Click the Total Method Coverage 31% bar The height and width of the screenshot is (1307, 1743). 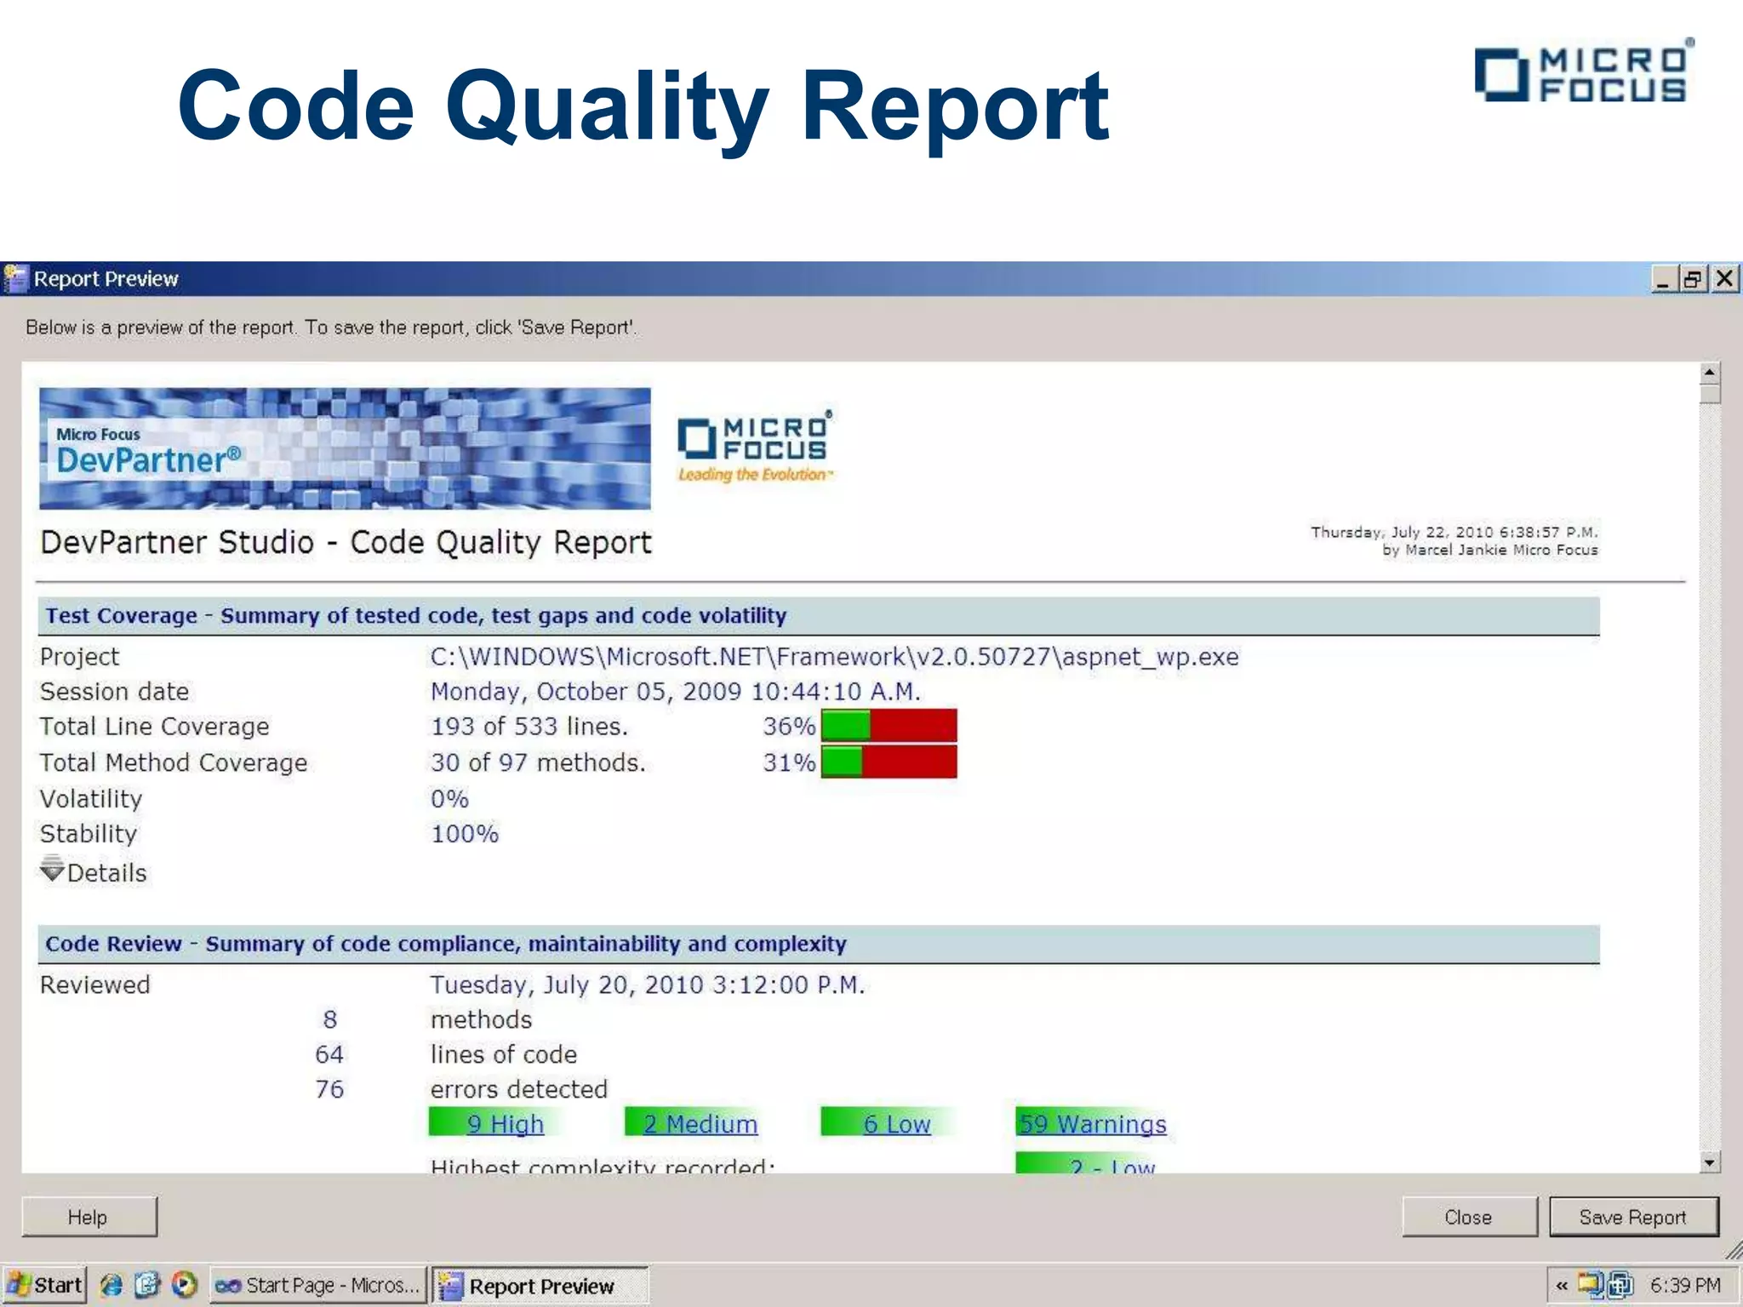point(889,762)
